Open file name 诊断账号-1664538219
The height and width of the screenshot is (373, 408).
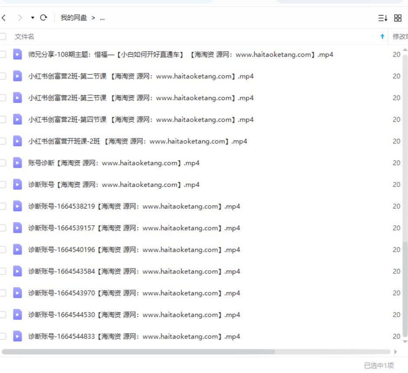point(134,206)
